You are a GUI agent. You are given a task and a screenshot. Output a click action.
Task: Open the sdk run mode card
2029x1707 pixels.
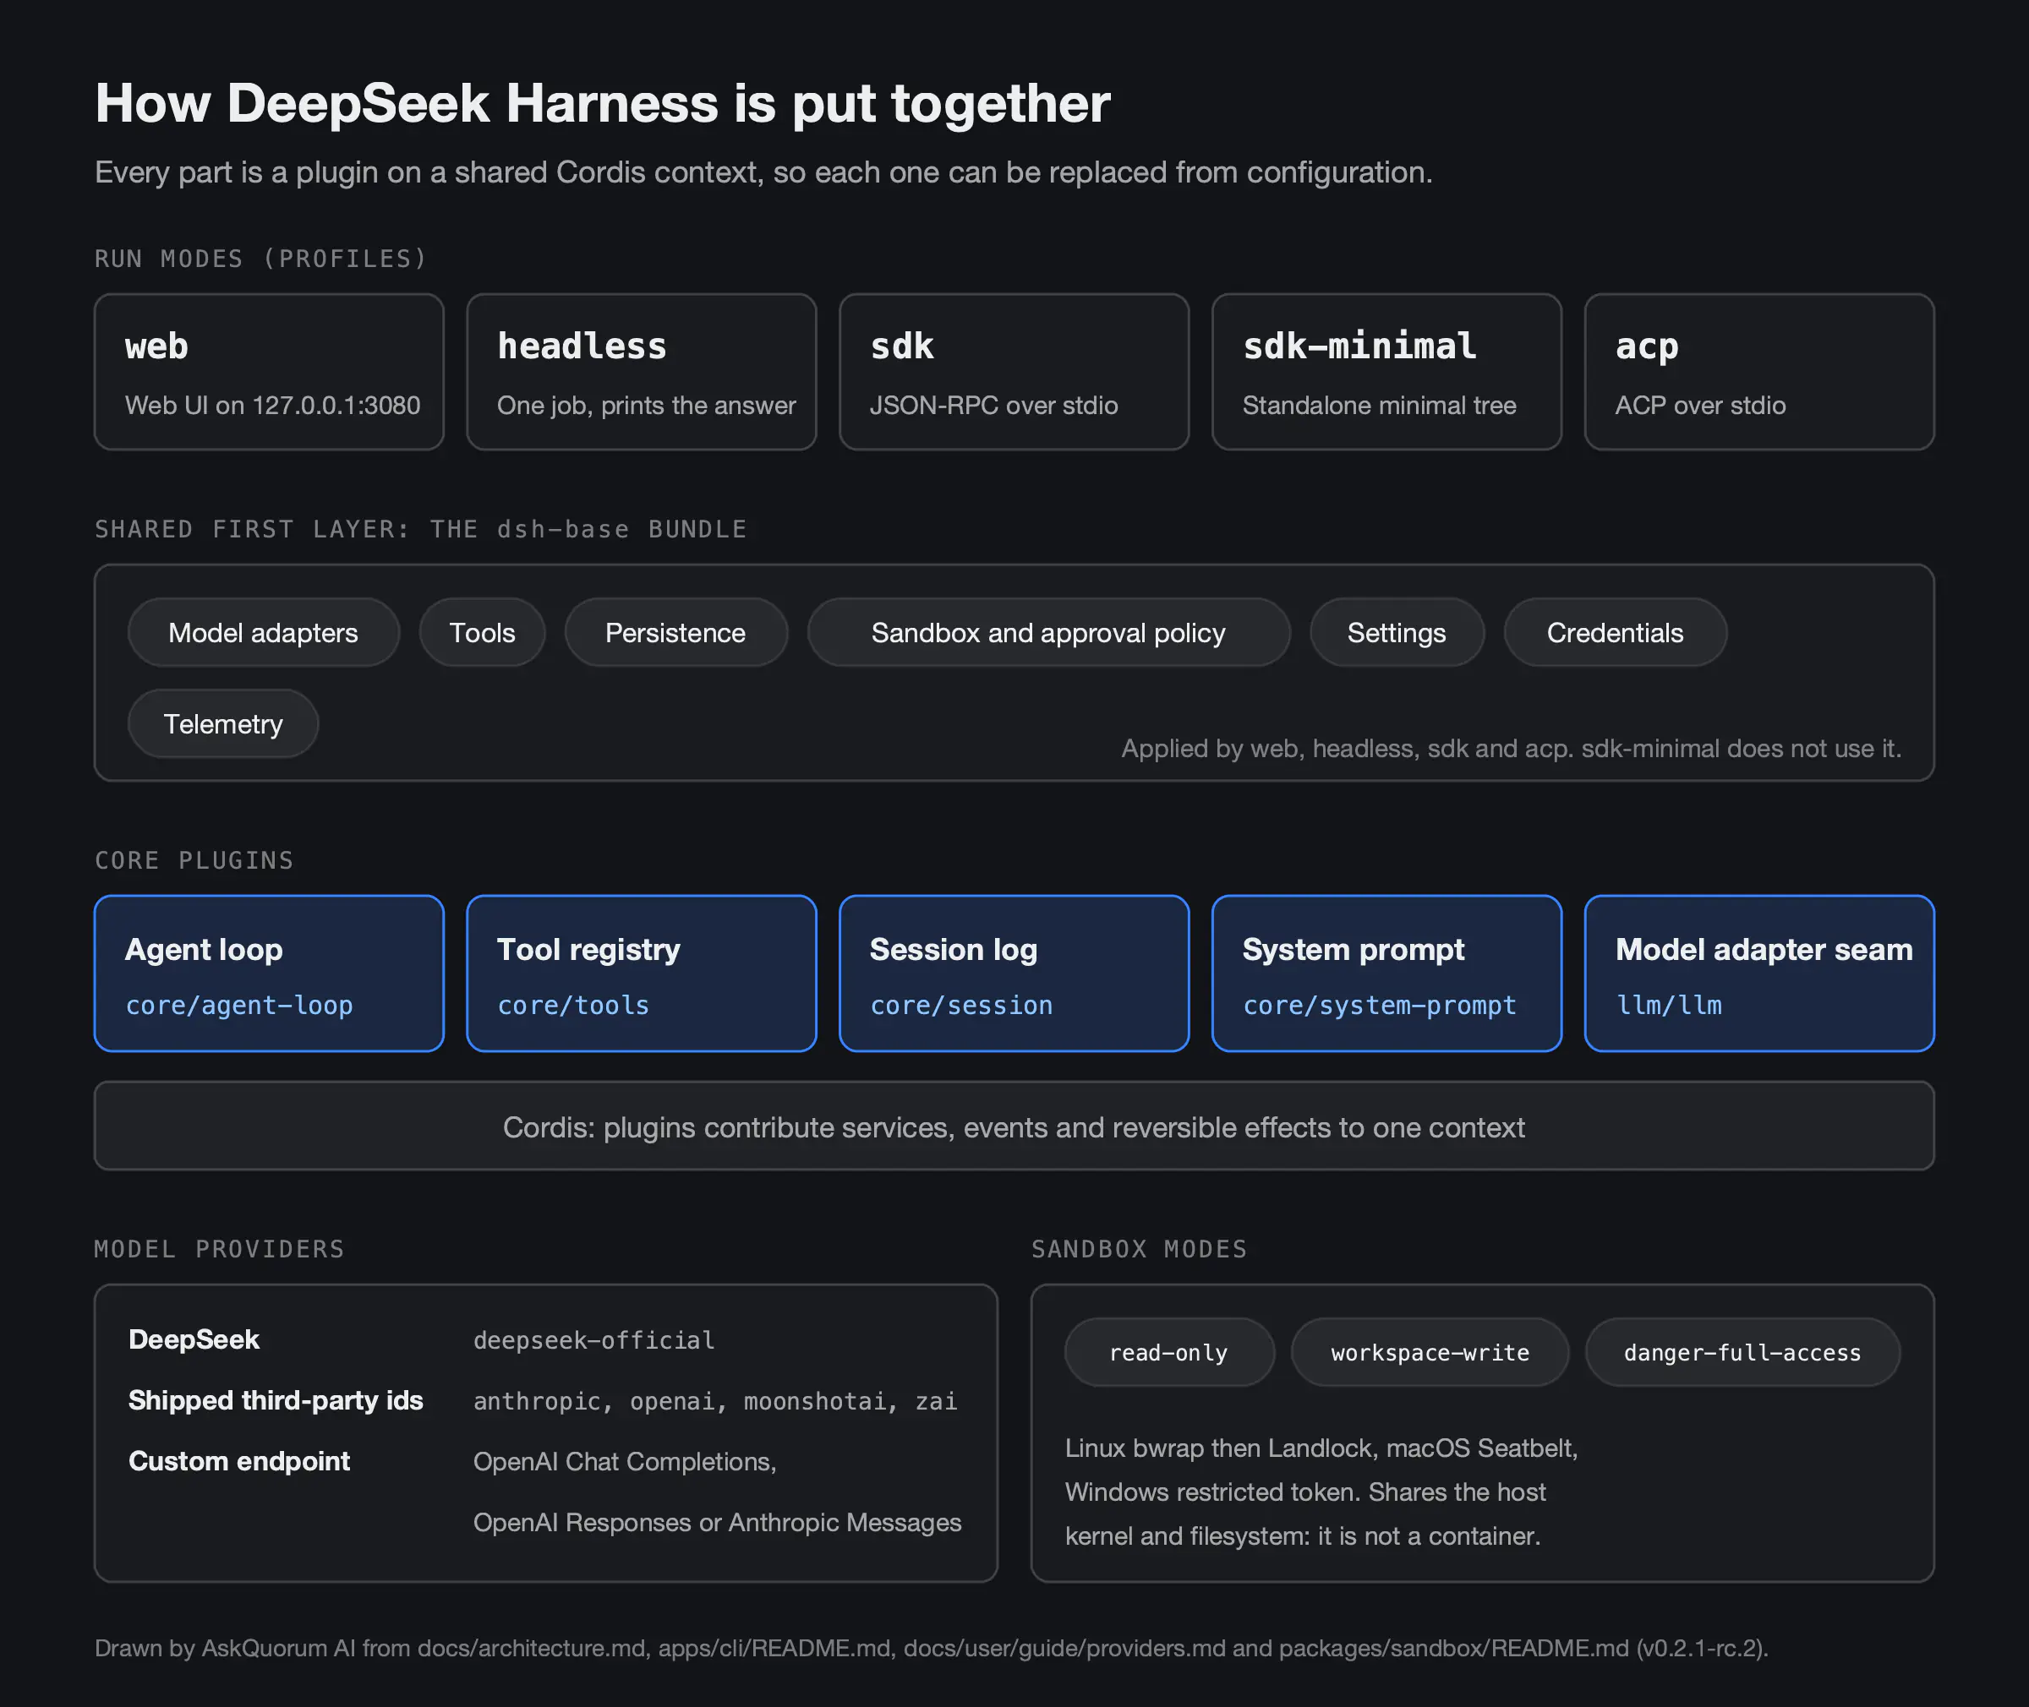[x=1014, y=372]
